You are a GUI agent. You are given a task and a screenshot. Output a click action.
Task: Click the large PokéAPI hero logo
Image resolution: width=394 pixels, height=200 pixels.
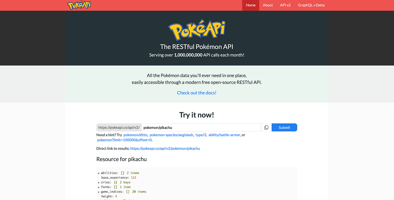point(197,30)
